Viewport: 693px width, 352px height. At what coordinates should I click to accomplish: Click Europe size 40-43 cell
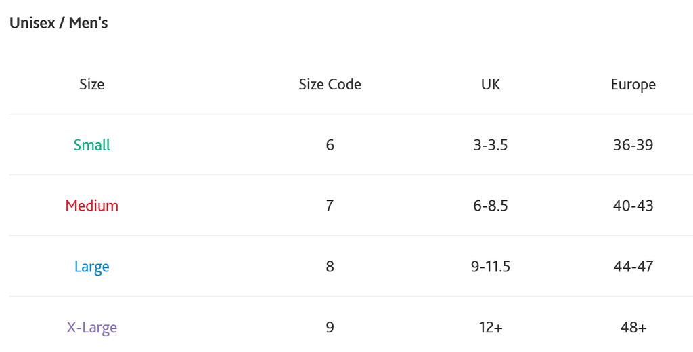(x=633, y=206)
